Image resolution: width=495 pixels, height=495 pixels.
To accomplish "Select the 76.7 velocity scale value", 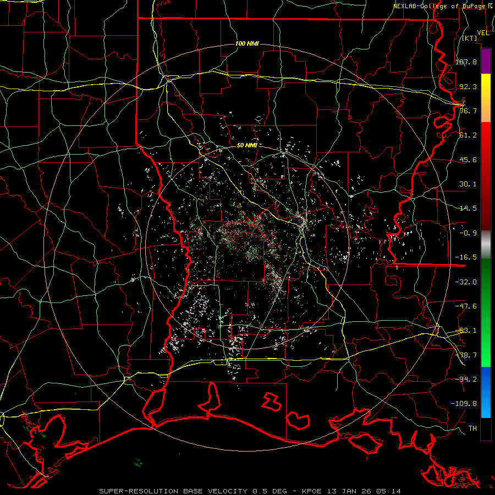I will (x=468, y=111).
